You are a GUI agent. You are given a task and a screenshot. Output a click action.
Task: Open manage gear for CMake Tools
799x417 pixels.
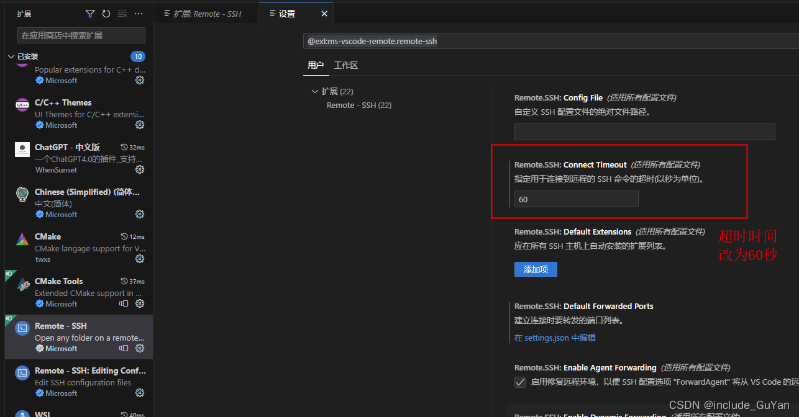pyautogui.click(x=140, y=303)
